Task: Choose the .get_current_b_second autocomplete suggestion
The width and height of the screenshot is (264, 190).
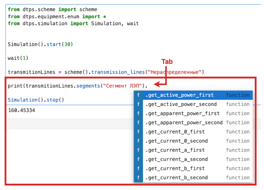Action: click(x=176, y=178)
